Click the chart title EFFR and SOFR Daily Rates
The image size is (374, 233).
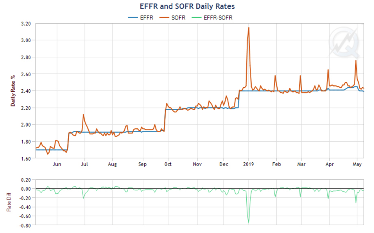pyautogui.click(x=187, y=6)
